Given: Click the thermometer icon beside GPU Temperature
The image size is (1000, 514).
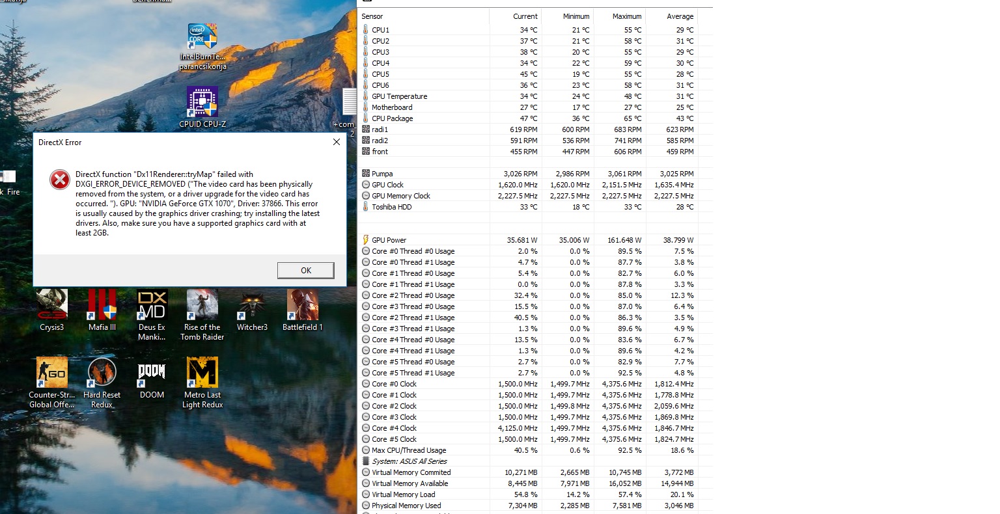Looking at the screenshot, I should pos(365,96).
